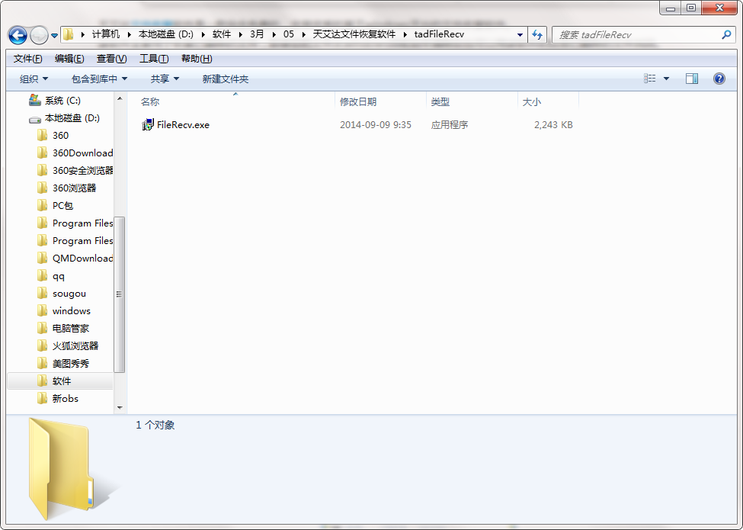Click the Back navigation arrow button

[x=18, y=35]
